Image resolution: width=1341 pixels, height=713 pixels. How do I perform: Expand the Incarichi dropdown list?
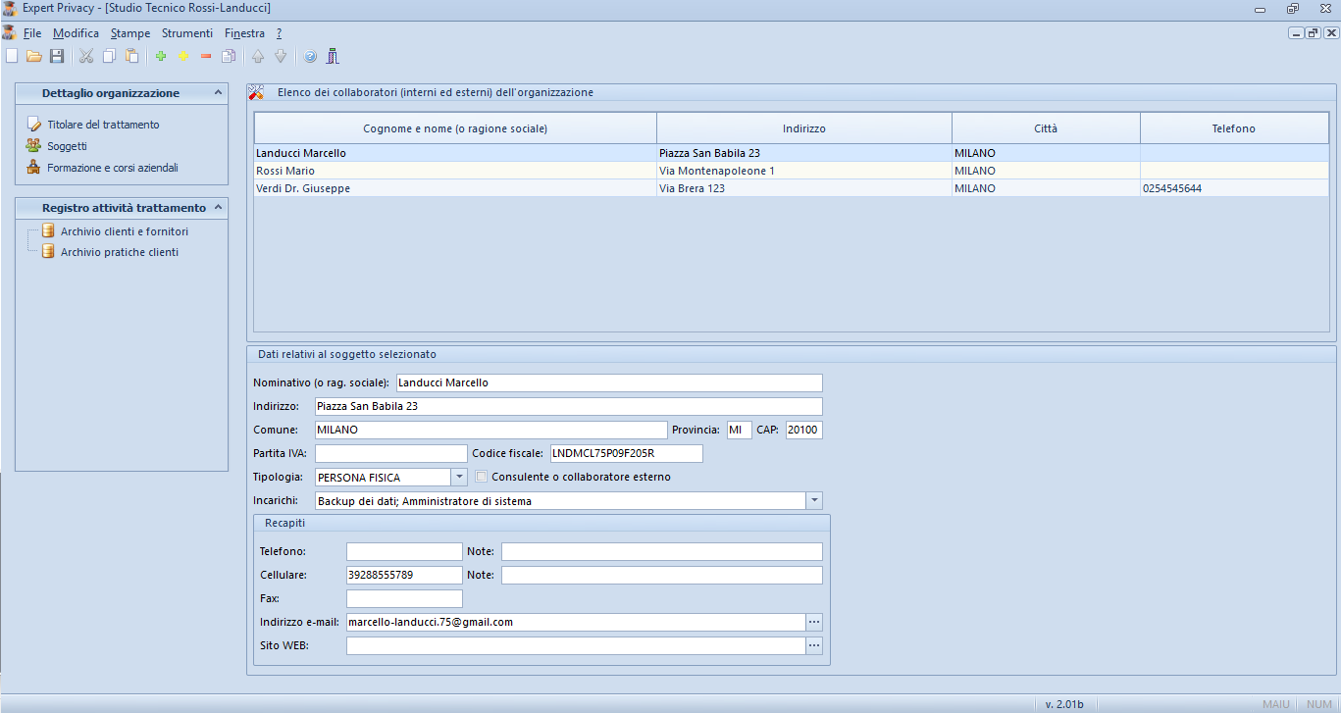(813, 501)
